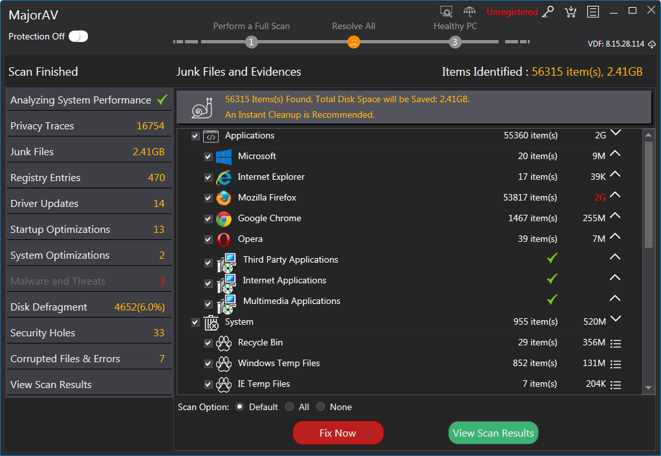The height and width of the screenshot is (456, 661).
Task: Open details list for Windows Temp Files
Action: (616, 364)
